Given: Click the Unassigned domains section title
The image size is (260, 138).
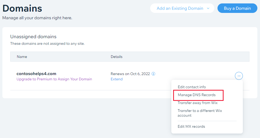Looking at the screenshot, I should tap(33, 37).
